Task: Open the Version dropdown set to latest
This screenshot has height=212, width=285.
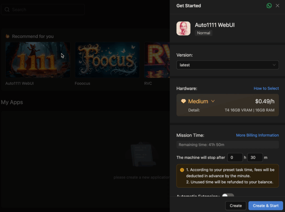Action: (228, 65)
